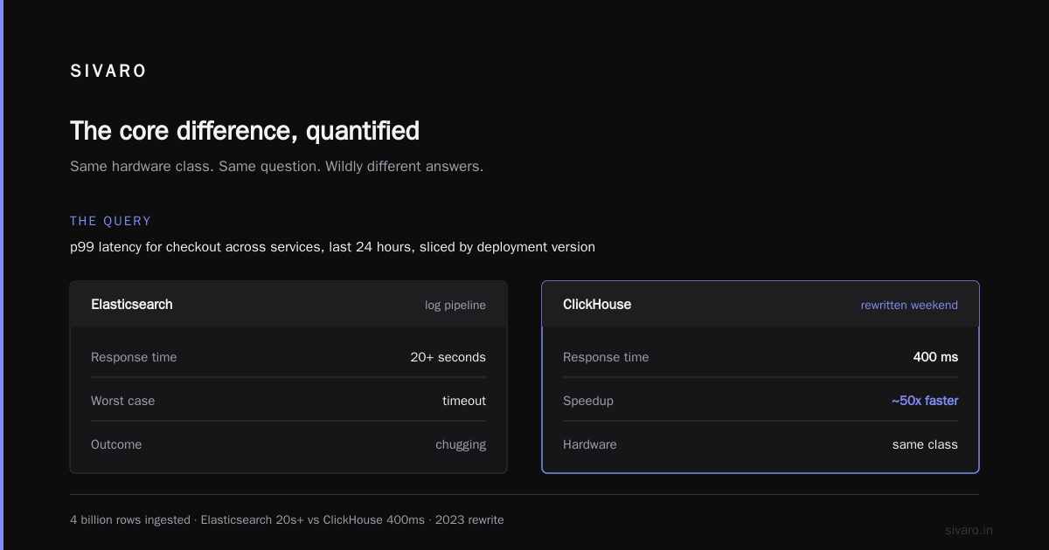The height and width of the screenshot is (550, 1049).
Task: Click 'Response time' label in Elasticsearch card
Action: pos(134,357)
